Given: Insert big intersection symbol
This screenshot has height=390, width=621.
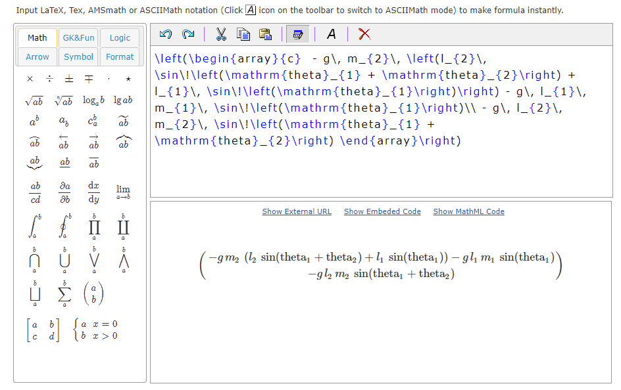Looking at the screenshot, I should click(x=34, y=260).
